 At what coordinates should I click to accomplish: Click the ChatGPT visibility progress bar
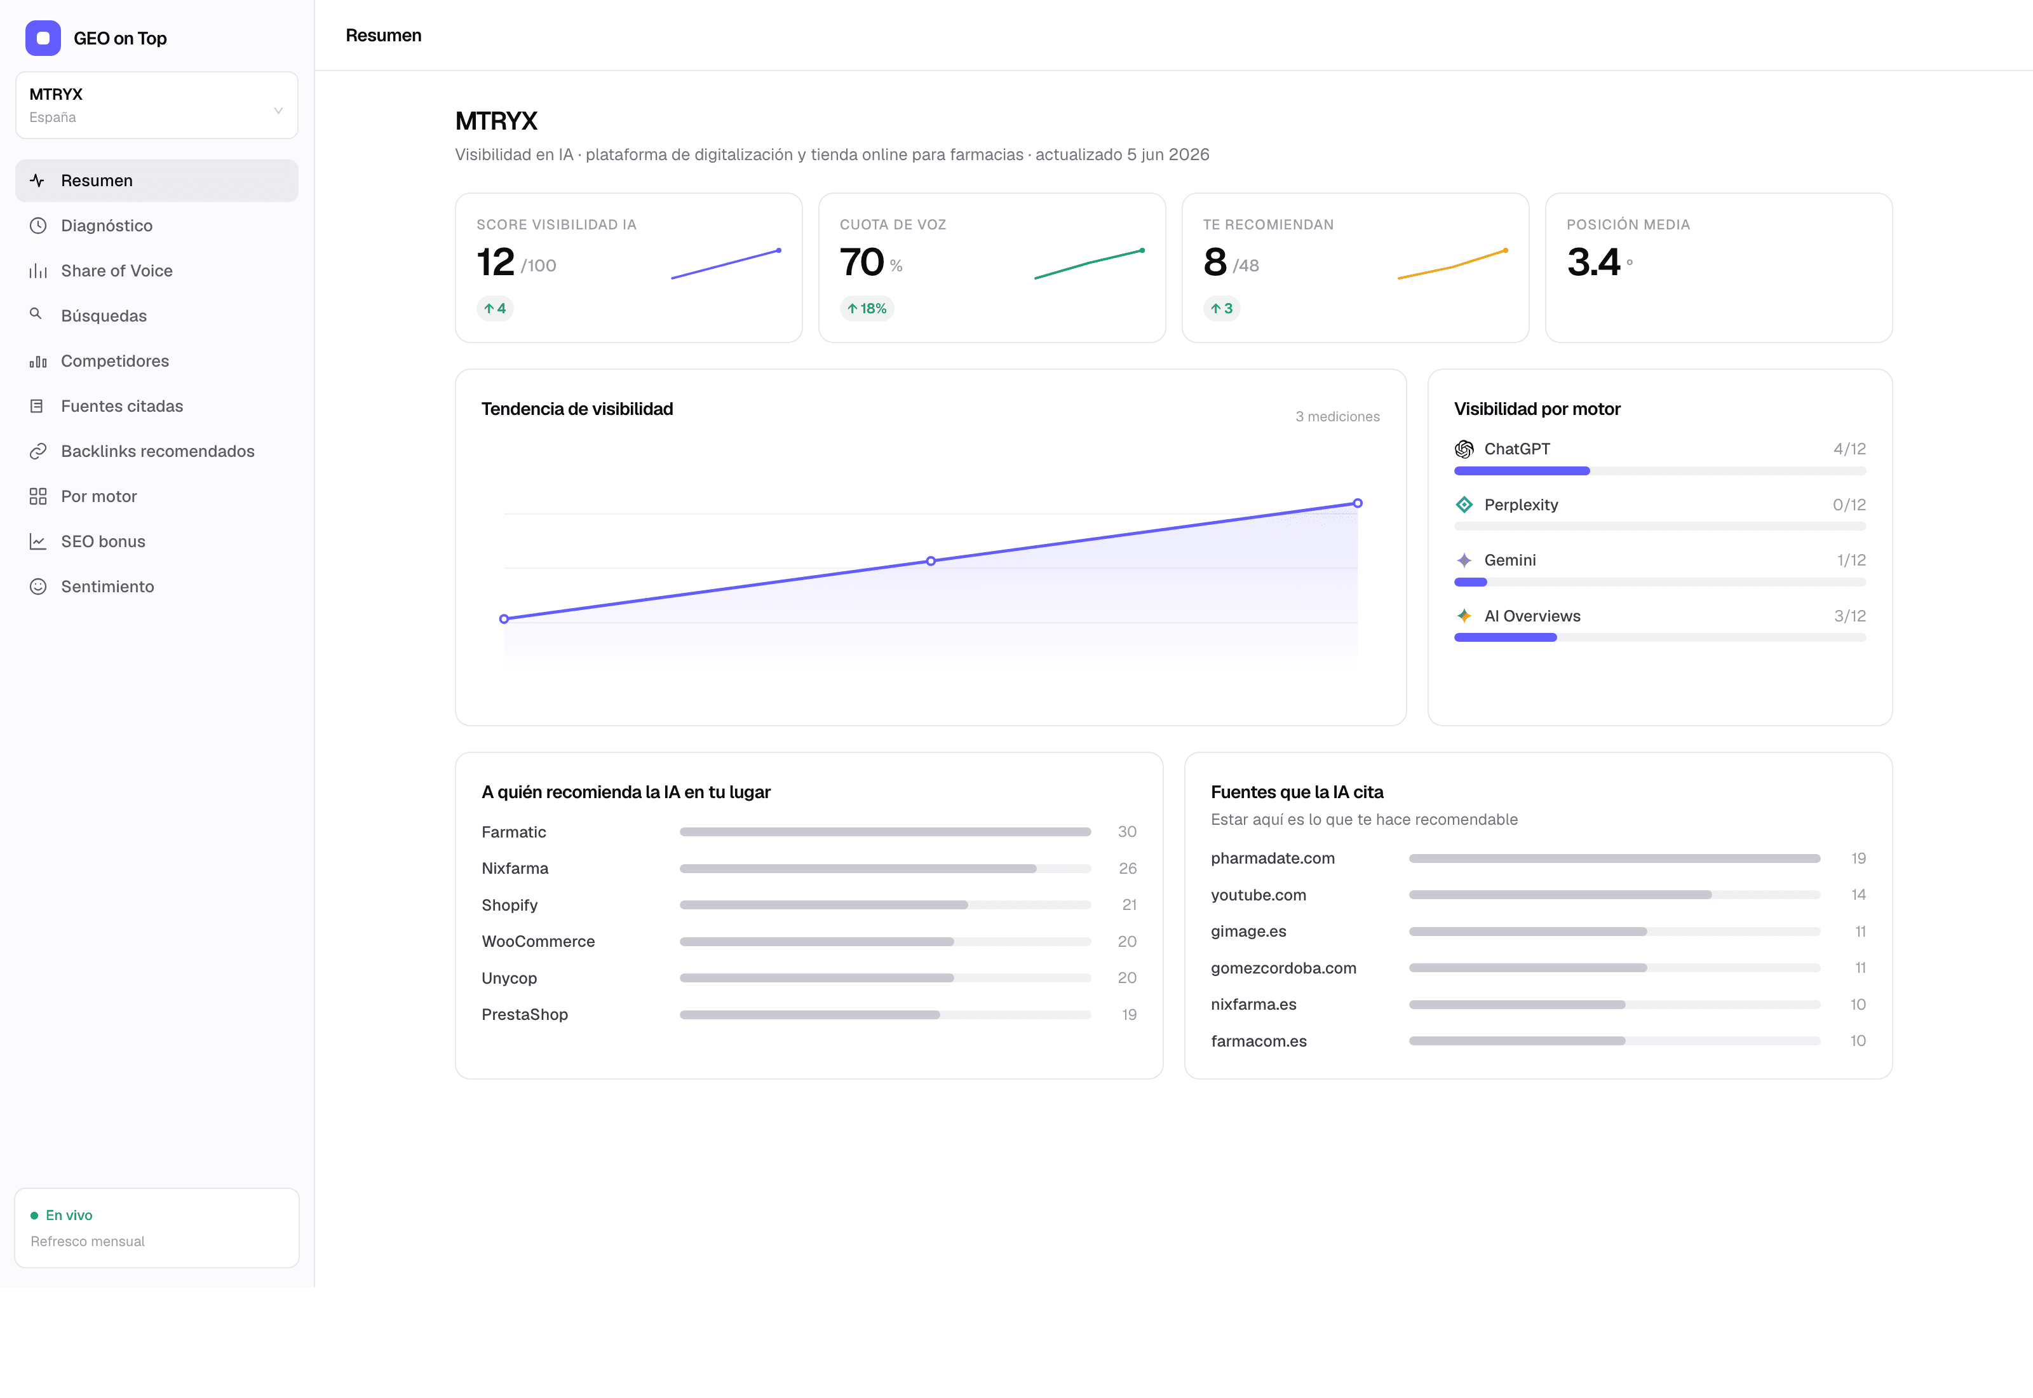coord(1660,472)
